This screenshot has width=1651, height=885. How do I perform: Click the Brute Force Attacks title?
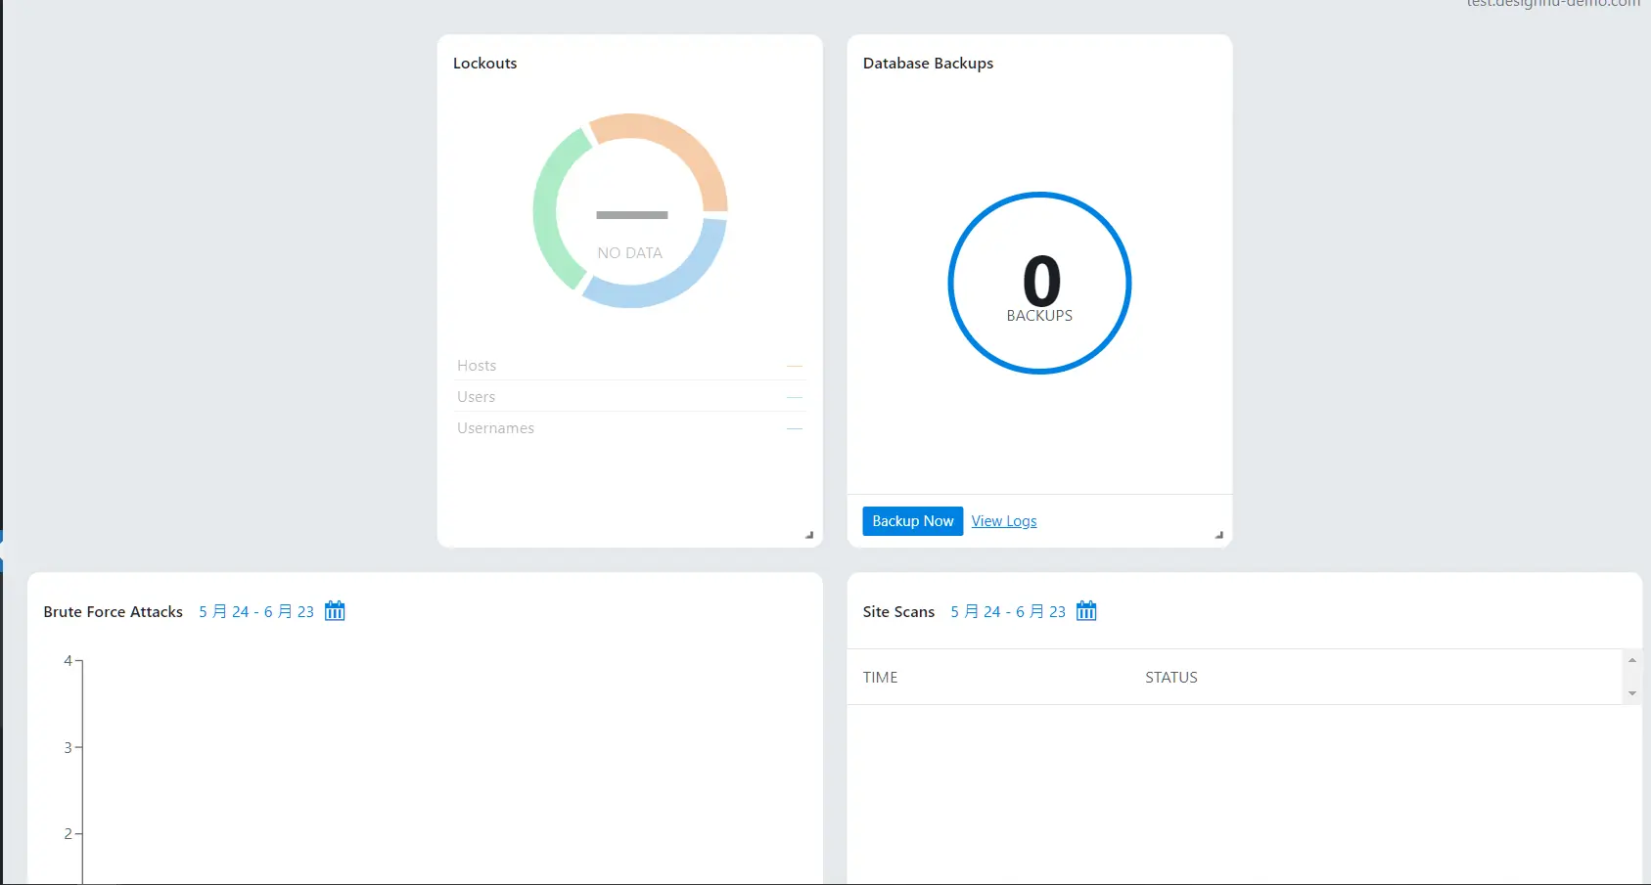click(113, 611)
